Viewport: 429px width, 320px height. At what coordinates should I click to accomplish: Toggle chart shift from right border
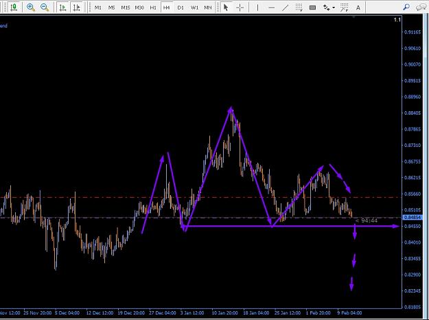(x=77, y=8)
